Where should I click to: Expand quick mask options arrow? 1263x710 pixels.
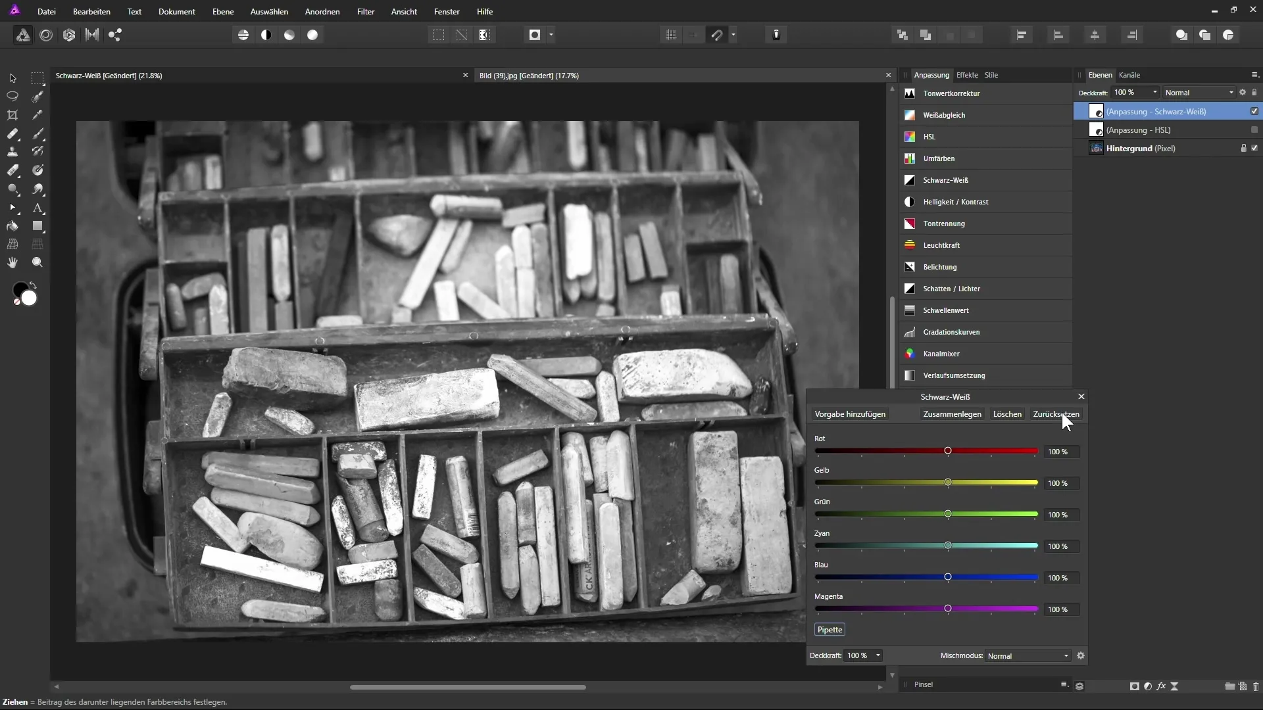pos(551,35)
